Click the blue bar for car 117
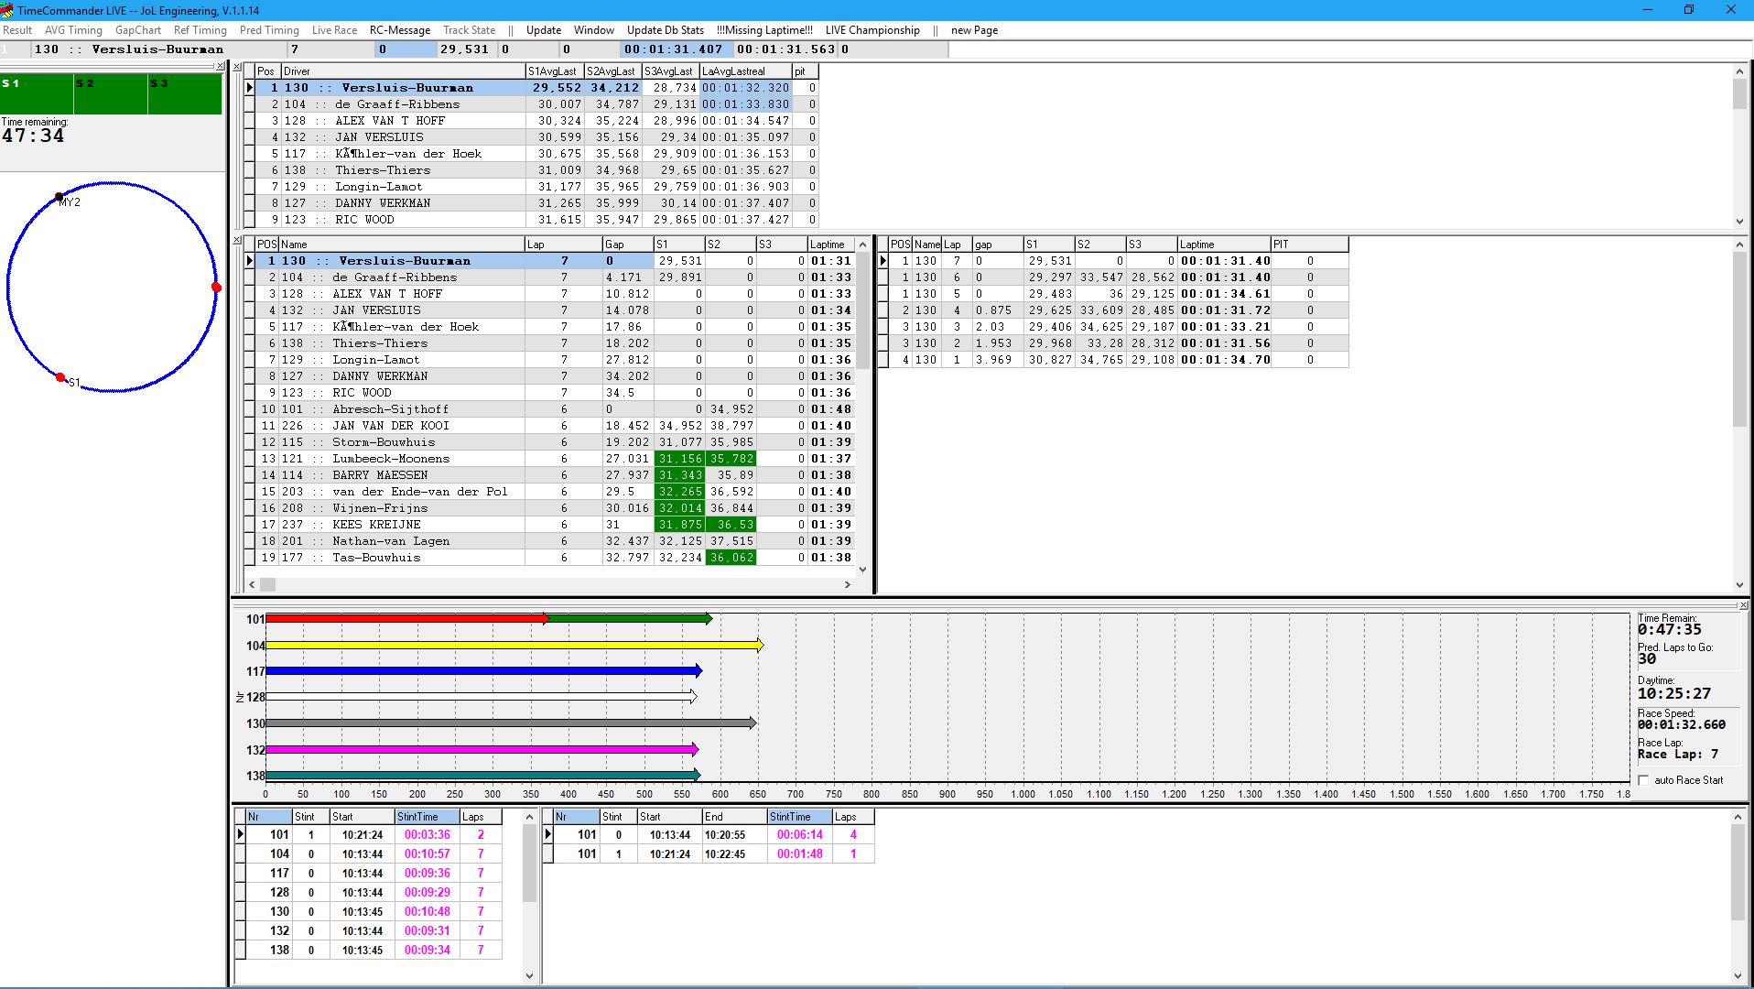Viewport: 1754px width, 989px height. (x=484, y=671)
